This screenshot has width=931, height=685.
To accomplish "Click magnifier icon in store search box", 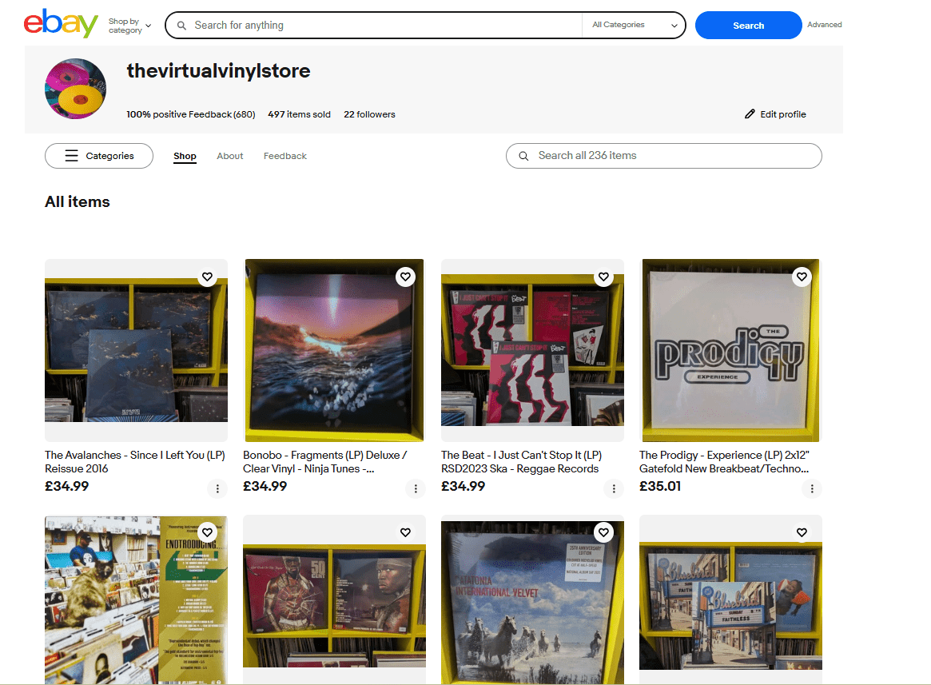I will [x=523, y=156].
